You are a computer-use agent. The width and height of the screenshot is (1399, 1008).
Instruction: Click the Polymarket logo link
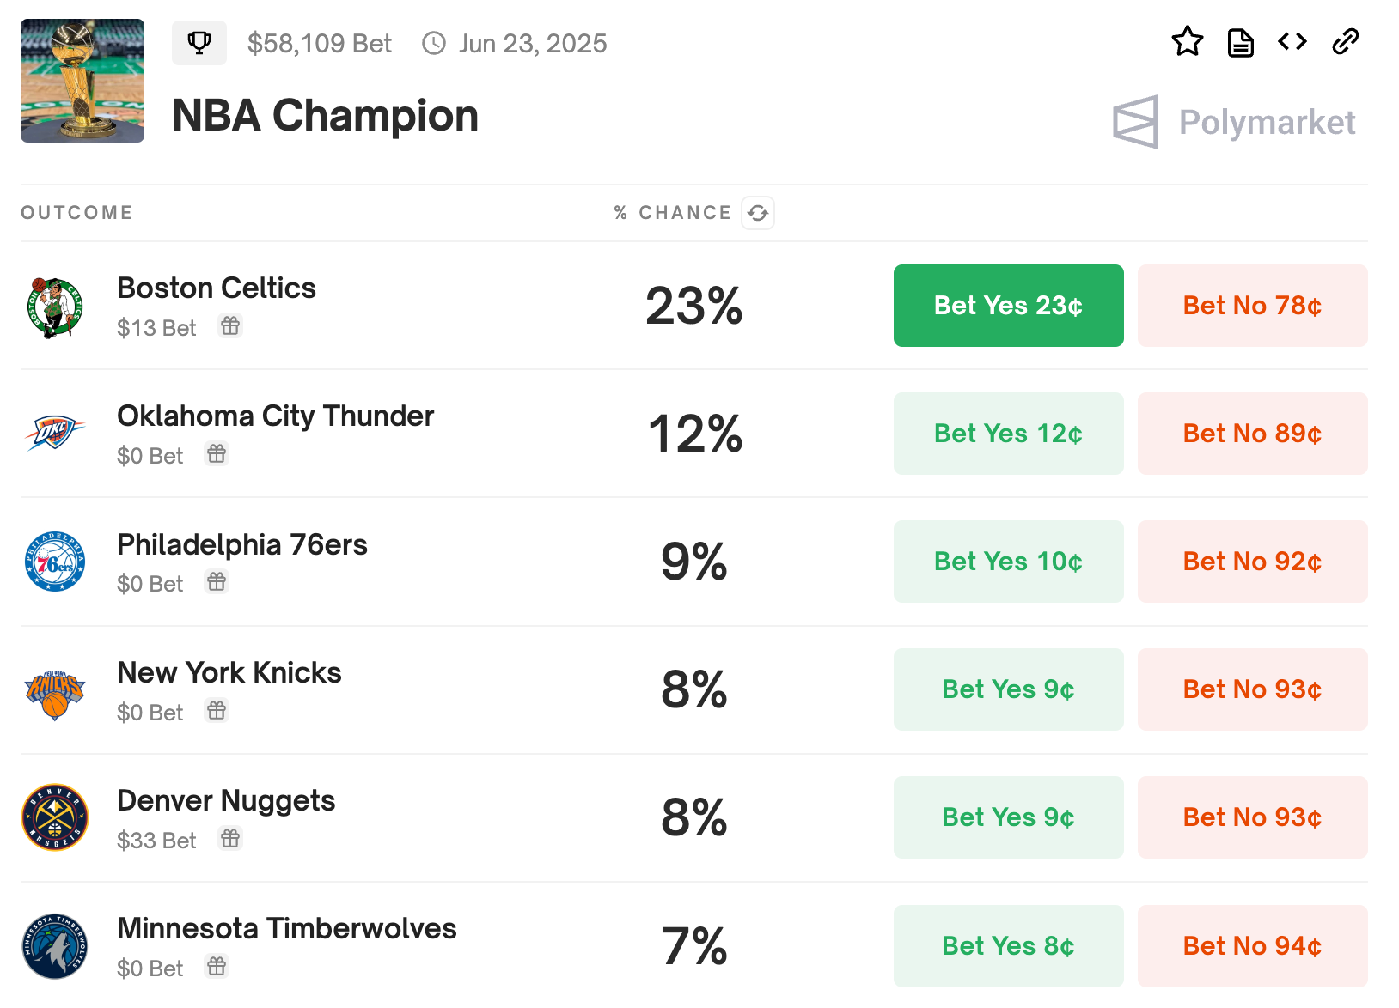[x=1234, y=122]
